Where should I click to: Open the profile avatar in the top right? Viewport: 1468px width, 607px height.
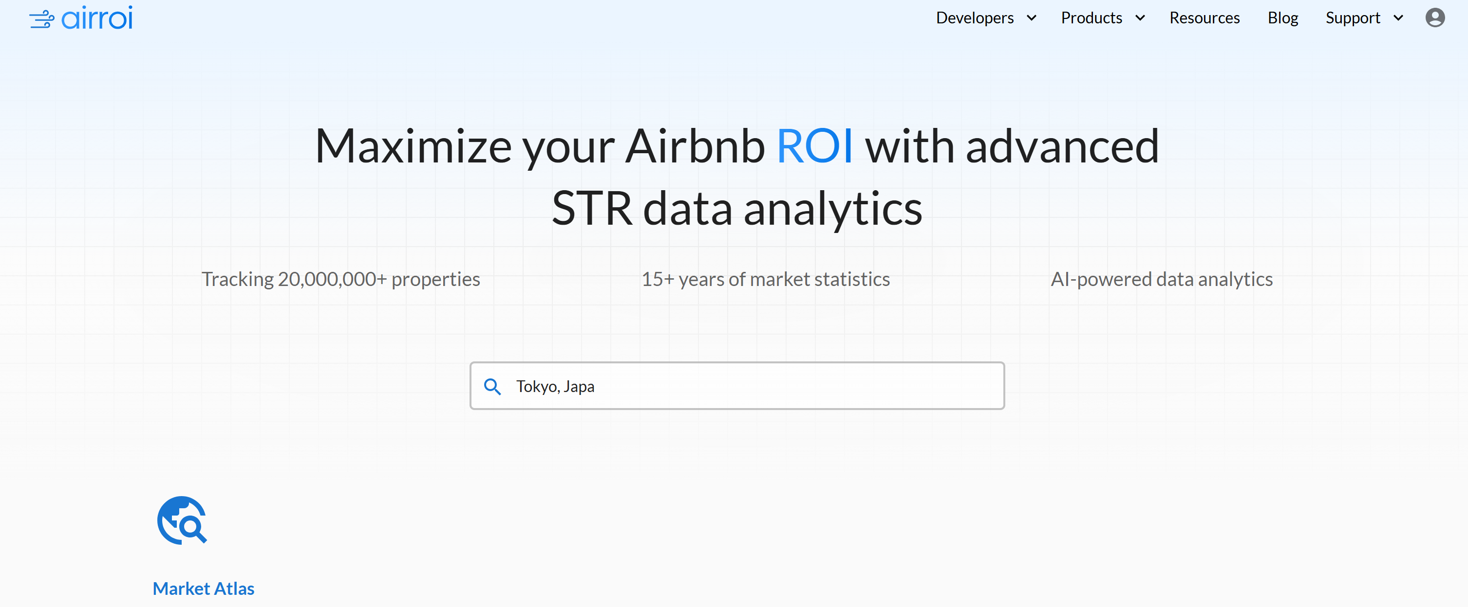click(1434, 18)
